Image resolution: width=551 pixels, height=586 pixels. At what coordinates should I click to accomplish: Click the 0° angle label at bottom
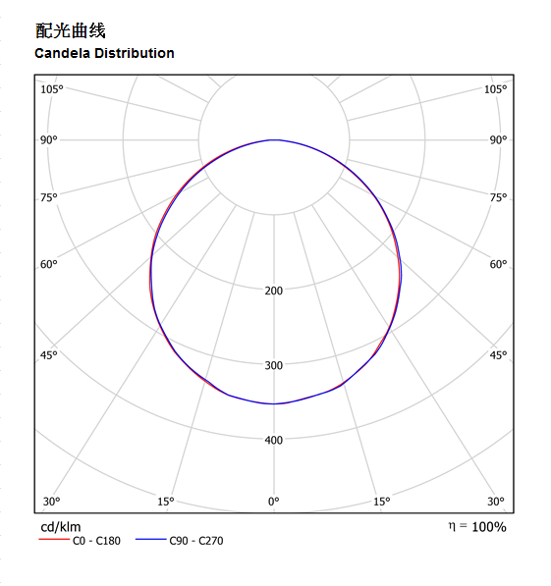click(274, 502)
